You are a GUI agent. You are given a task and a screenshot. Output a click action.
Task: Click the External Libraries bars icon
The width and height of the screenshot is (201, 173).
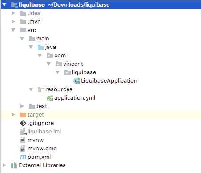point(14,165)
